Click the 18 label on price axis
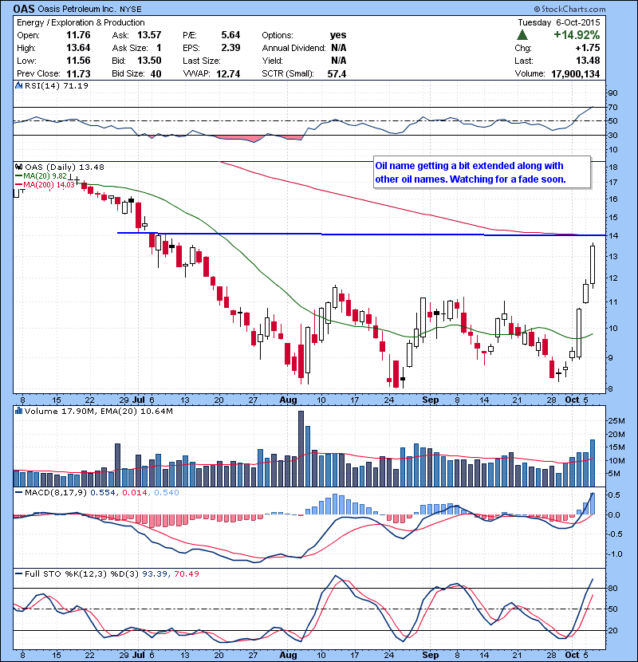Screen dimensions: 638x662 [612, 167]
